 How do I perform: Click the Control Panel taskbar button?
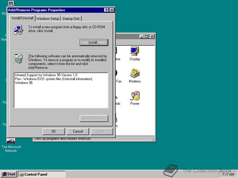[42, 174]
